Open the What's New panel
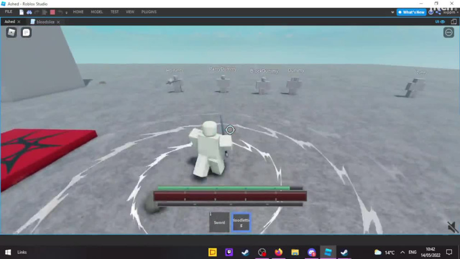The width and height of the screenshot is (460, 259). tap(411, 12)
